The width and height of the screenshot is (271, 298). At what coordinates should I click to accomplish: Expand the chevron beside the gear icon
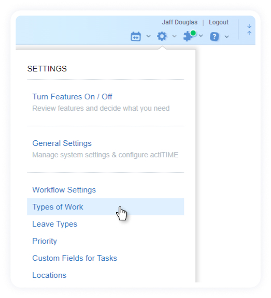pyautogui.click(x=174, y=36)
